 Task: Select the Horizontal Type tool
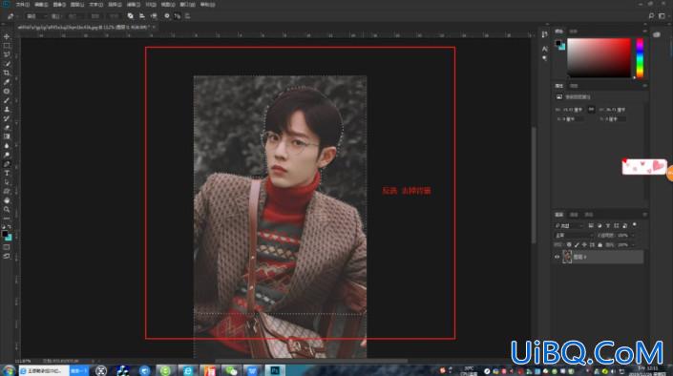(x=7, y=174)
